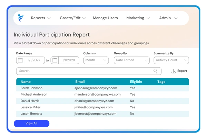Go to Manage Users

[105, 18]
